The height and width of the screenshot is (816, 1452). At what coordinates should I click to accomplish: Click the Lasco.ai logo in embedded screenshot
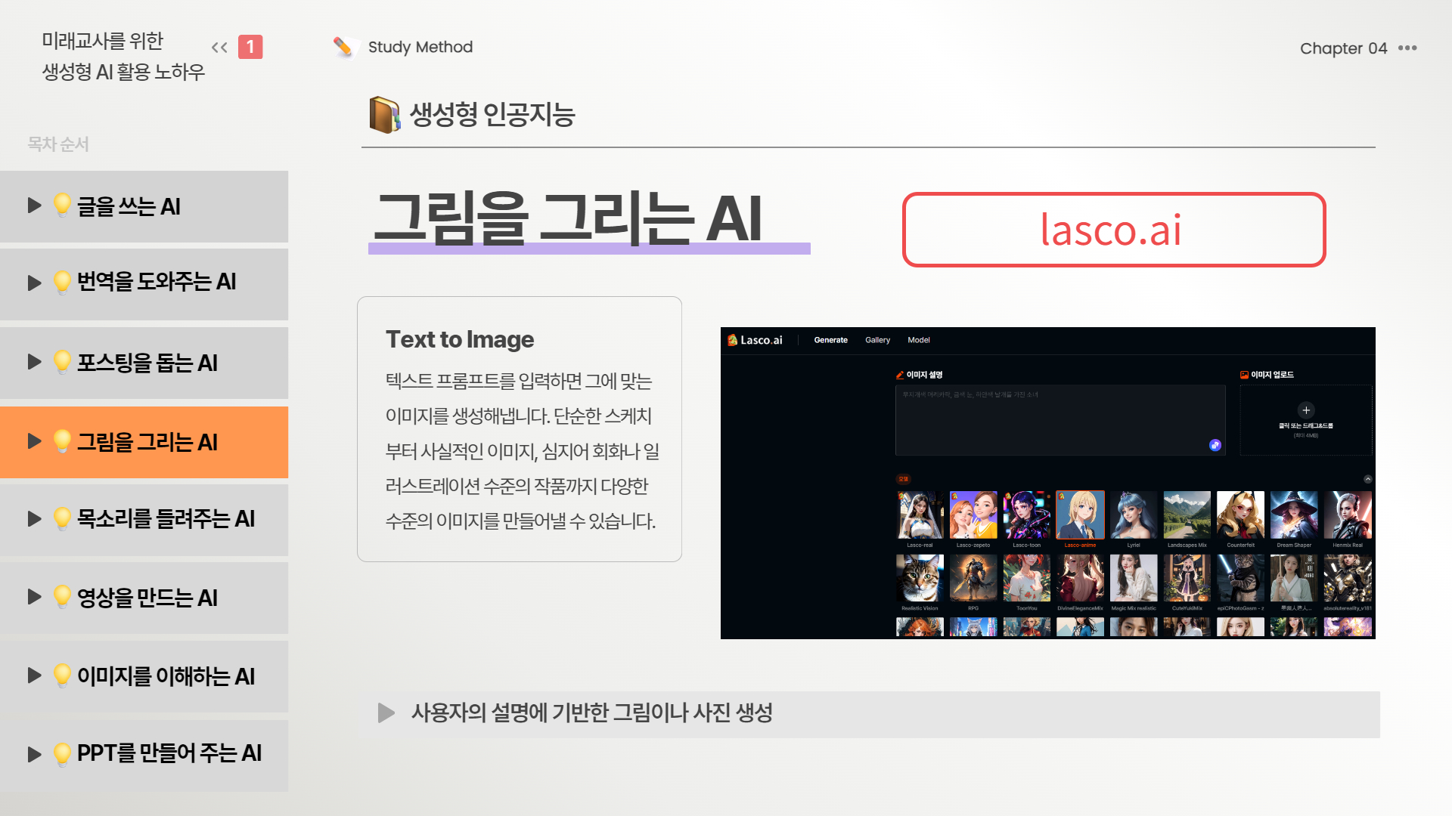coord(755,340)
